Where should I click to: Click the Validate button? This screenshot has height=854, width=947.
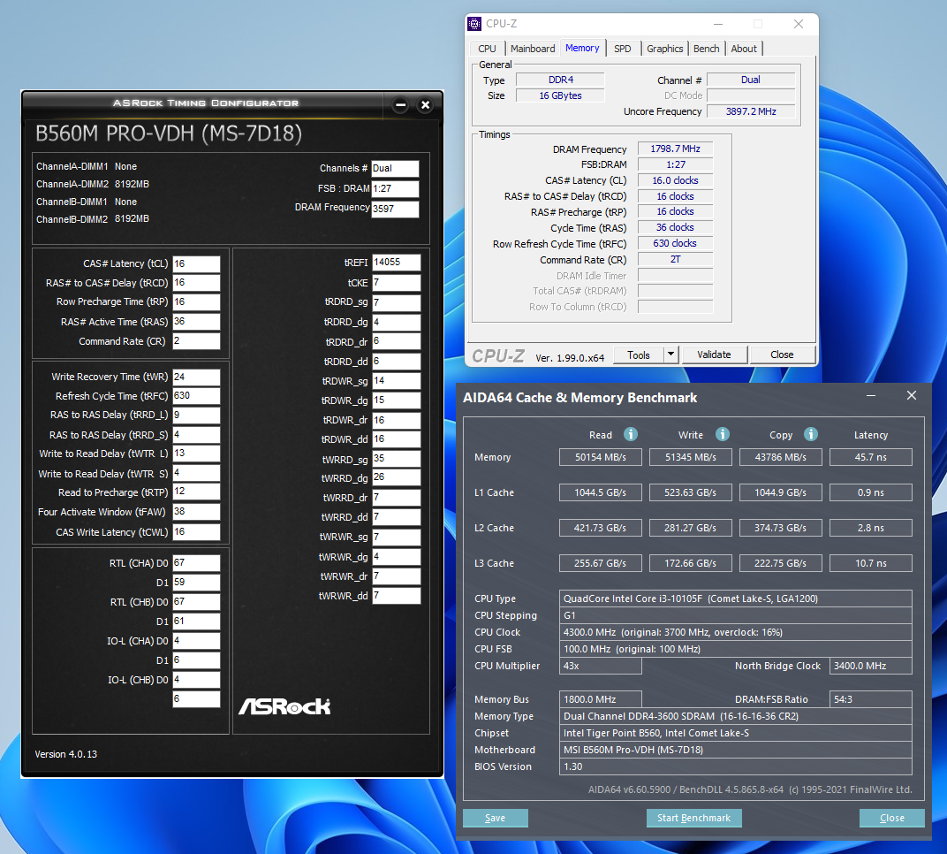(x=714, y=355)
